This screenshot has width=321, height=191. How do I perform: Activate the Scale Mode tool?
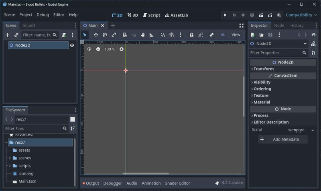point(114,35)
